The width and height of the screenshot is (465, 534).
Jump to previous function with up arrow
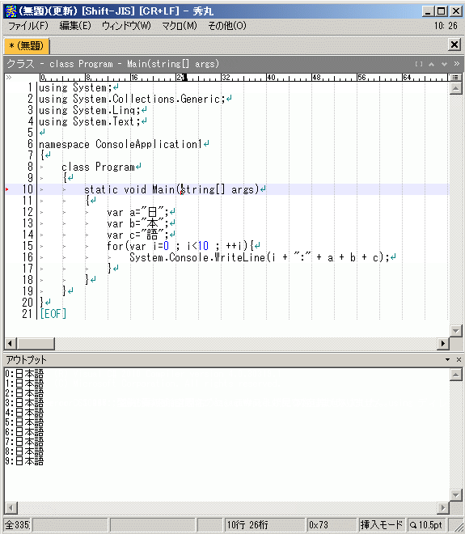click(431, 64)
